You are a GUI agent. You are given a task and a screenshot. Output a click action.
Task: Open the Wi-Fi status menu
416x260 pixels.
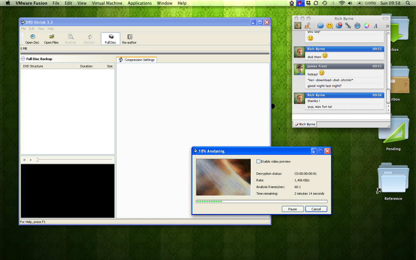(x=342, y=3)
